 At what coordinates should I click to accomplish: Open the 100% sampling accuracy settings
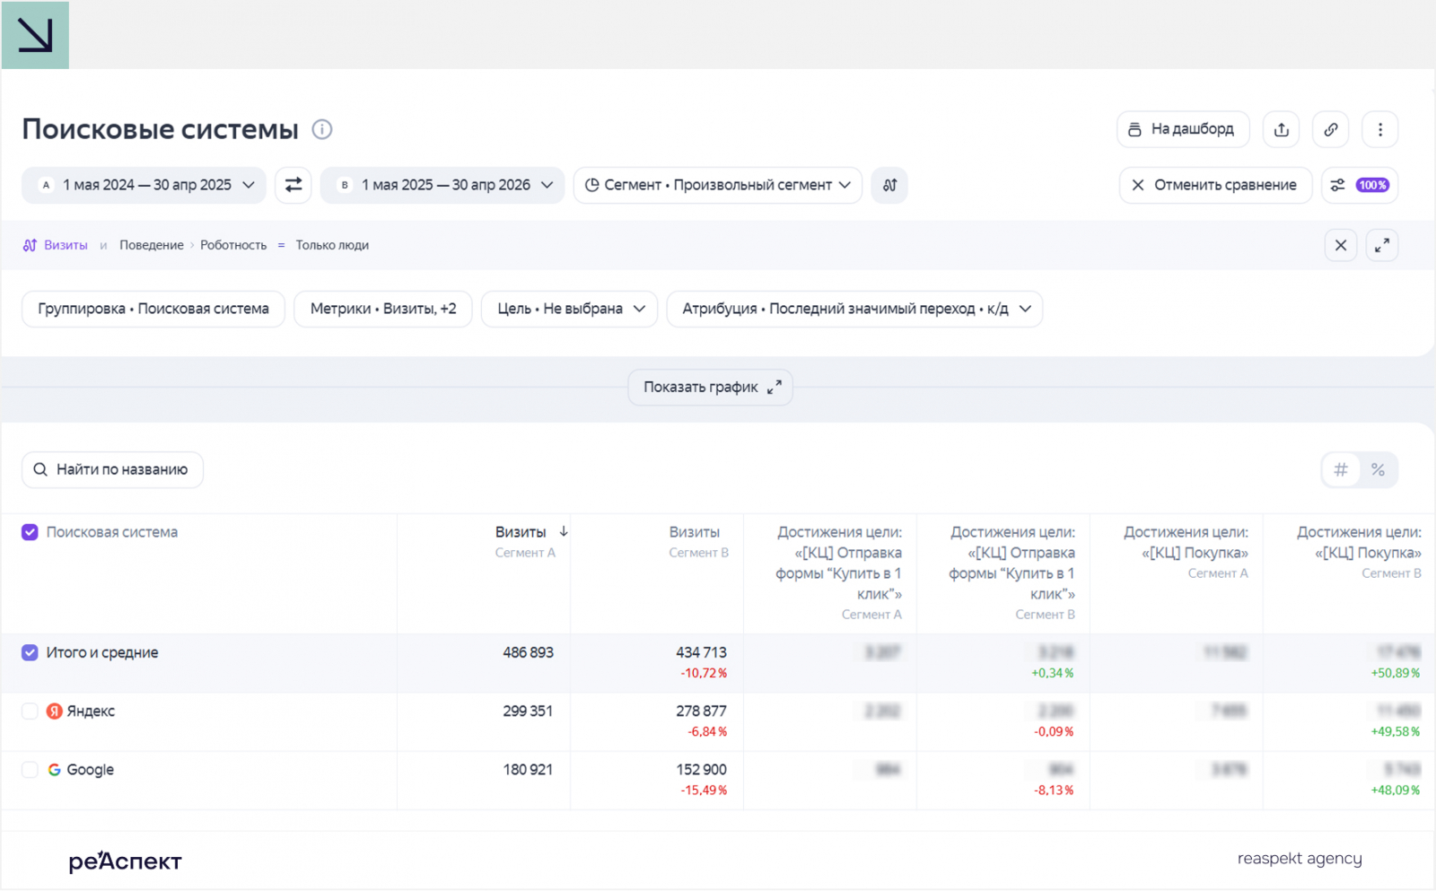click(1360, 185)
